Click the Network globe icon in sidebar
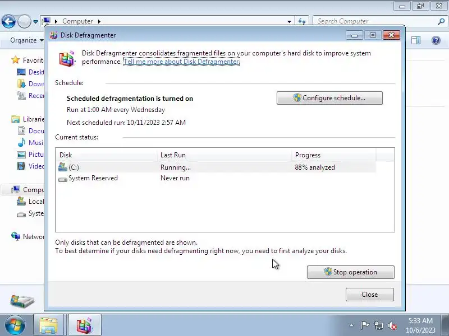The height and width of the screenshot is (336, 449). point(16,236)
